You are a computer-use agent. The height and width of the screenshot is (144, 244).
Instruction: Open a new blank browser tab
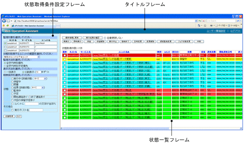[x=58, y=26]
